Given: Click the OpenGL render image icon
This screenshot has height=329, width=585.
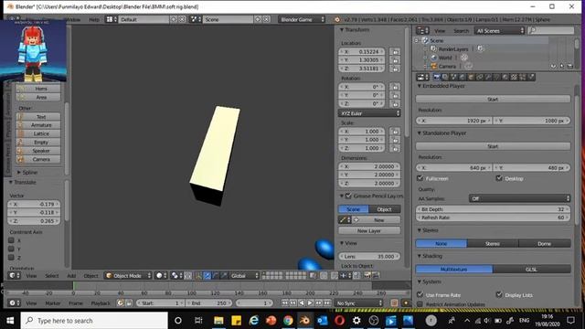Looking at the screenshot, I should (367, 276).
